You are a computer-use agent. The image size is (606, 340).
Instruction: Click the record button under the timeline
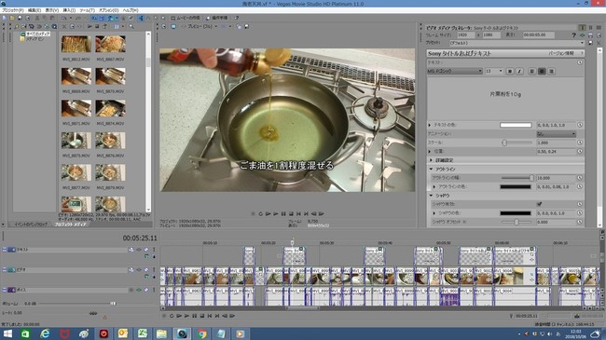(x=164, y=316)
